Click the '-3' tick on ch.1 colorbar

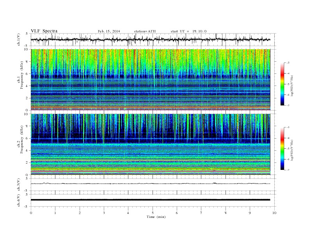click(288, 63)
